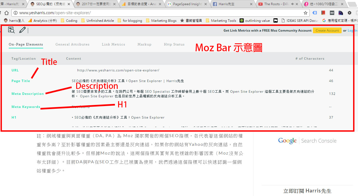The height and width of the screenshot is (196, 358).
Task: Open IDEAS SER API Docu bookmark
Action: pyautogui.click(x=300, y=20)
